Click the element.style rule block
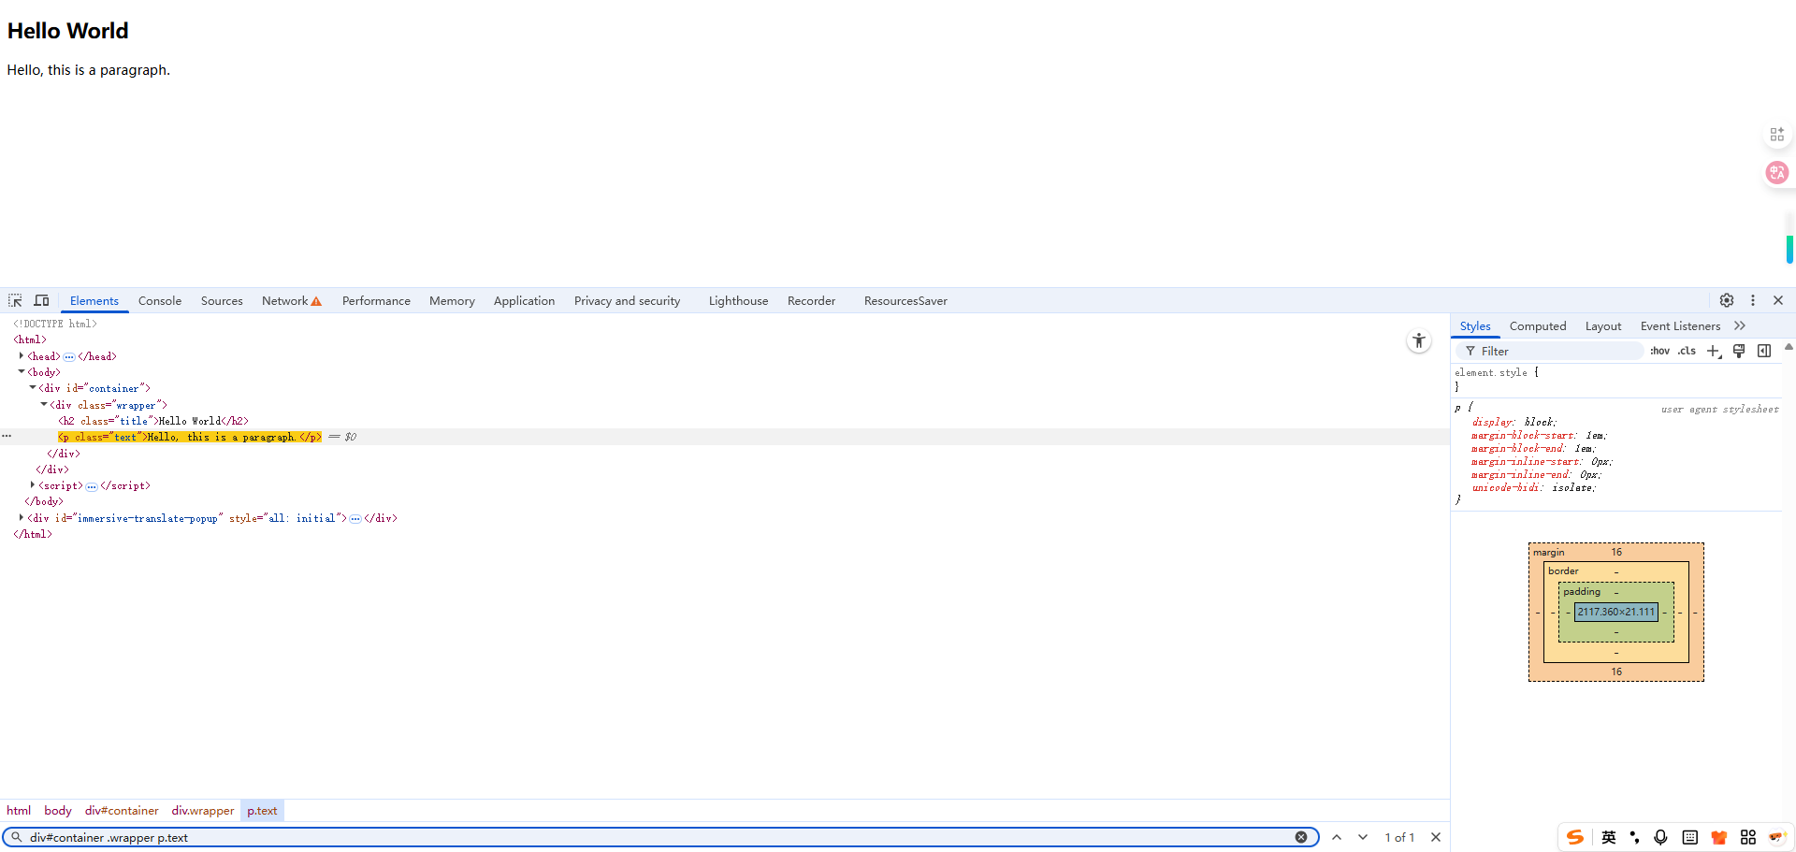The height and width of the screenshot is (852, 1796). (x=1616, y=379)
